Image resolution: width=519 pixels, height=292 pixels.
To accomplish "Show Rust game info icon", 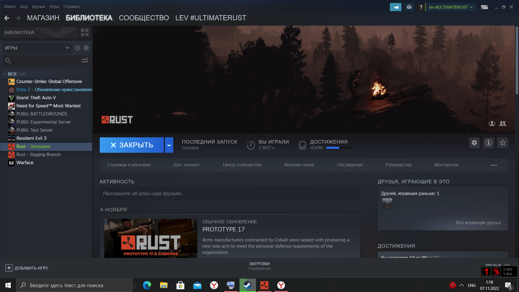I will 488,143.
